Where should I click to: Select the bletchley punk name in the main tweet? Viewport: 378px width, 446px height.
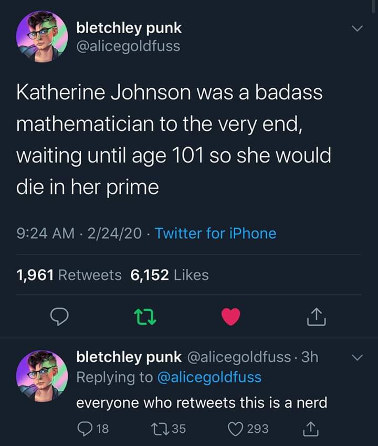pyautogui.click(x=129, y=27)
